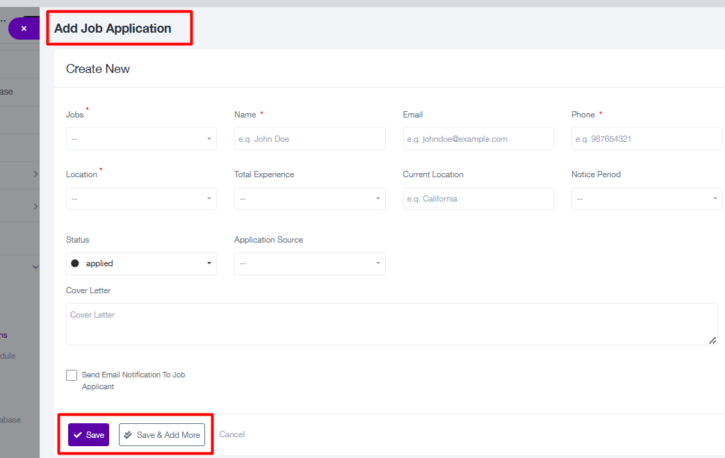Viewport: 725px width, 458px height.
Task: Open the Status dropdown showing applied
Action: coord(141,263)
